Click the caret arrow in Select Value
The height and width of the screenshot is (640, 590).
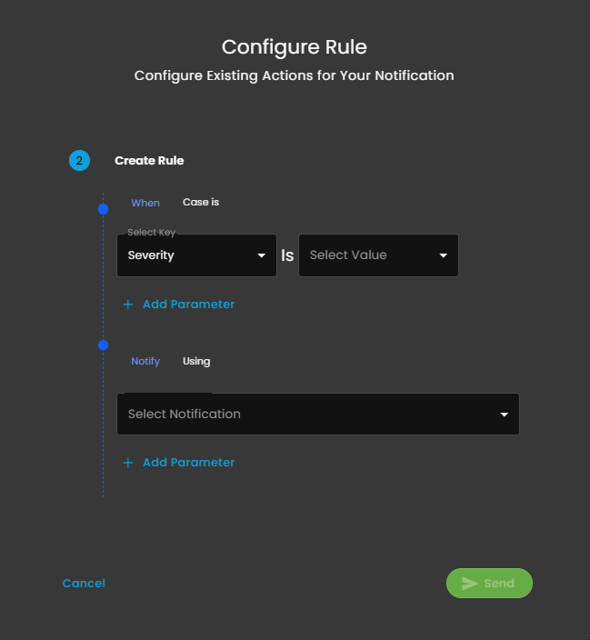(444, 256)
